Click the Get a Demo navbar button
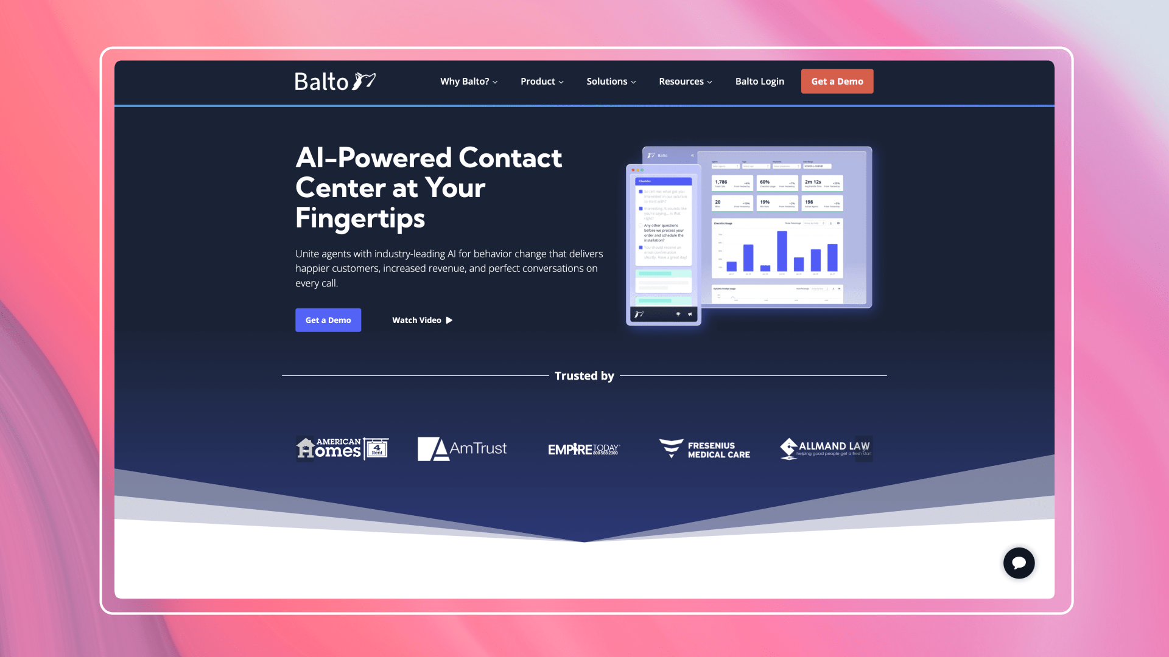Screen dimensions: 1169x657 pos(837,81)
